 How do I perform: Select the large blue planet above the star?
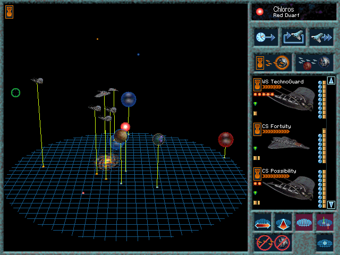(x=129, y=99)
